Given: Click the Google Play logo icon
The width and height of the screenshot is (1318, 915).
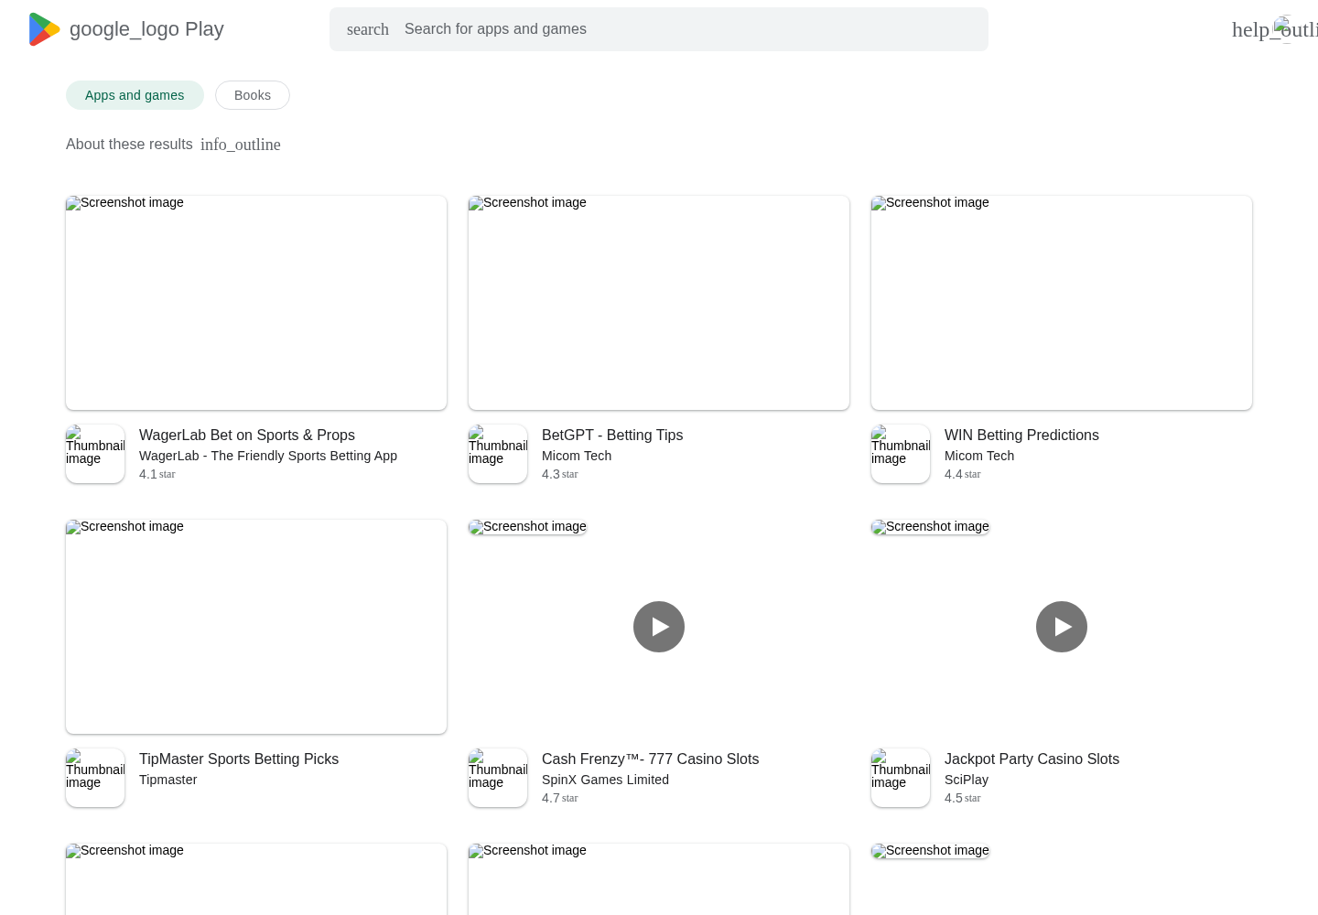Looking at the screenshot, I should click(44, 29).
